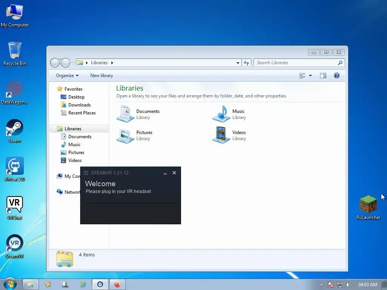Open the Pictures library in main pane

[x=135, y=135]
